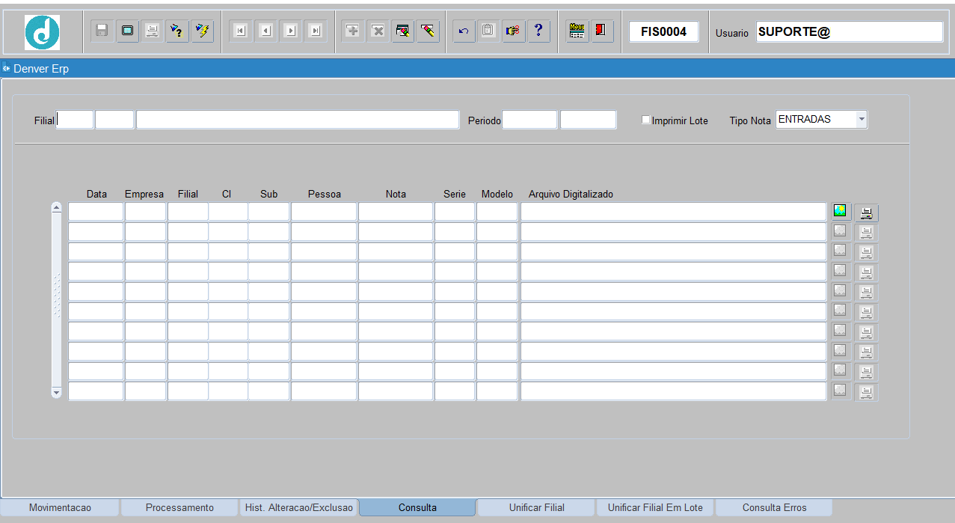Click the Execute Query lightning icon
Image resolution: width=955 pixels, height=523 pixels.
[x=202, y=31]
